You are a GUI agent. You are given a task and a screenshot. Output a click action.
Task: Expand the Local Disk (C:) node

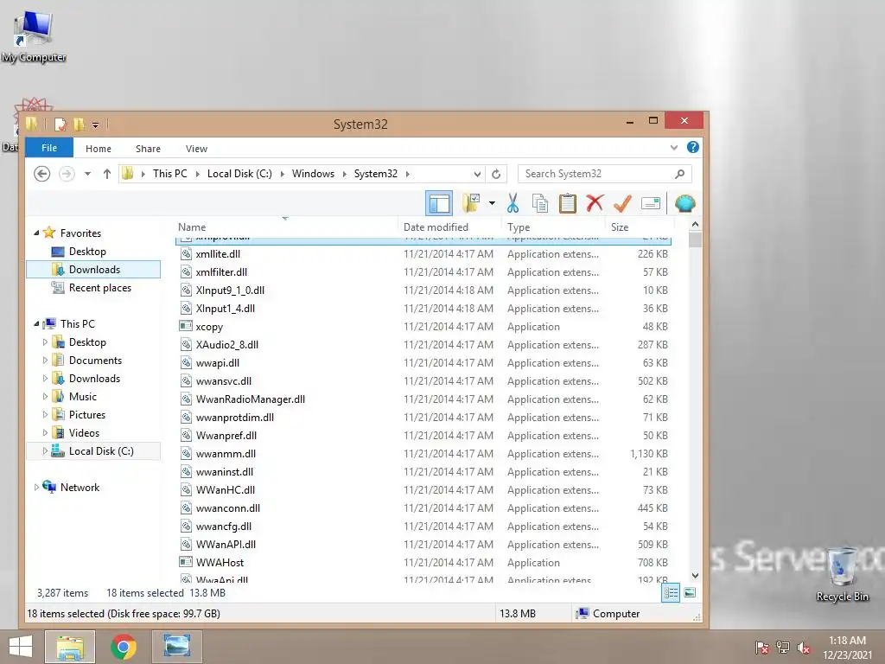click(45, 451)
